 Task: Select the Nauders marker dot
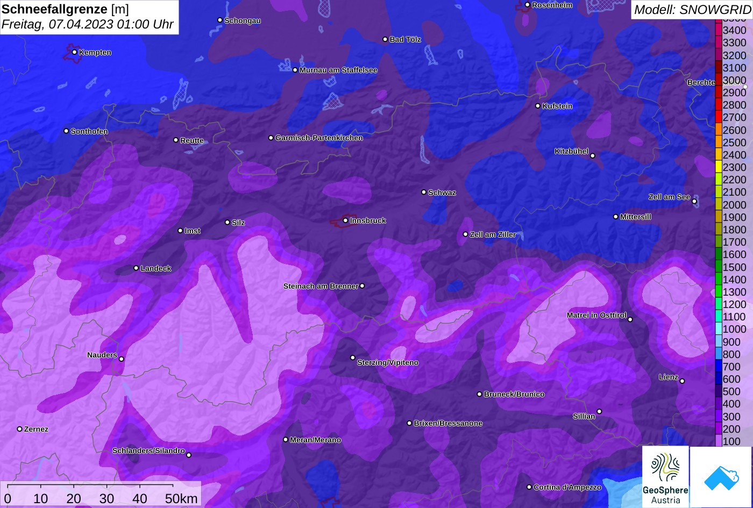(122, 359)
